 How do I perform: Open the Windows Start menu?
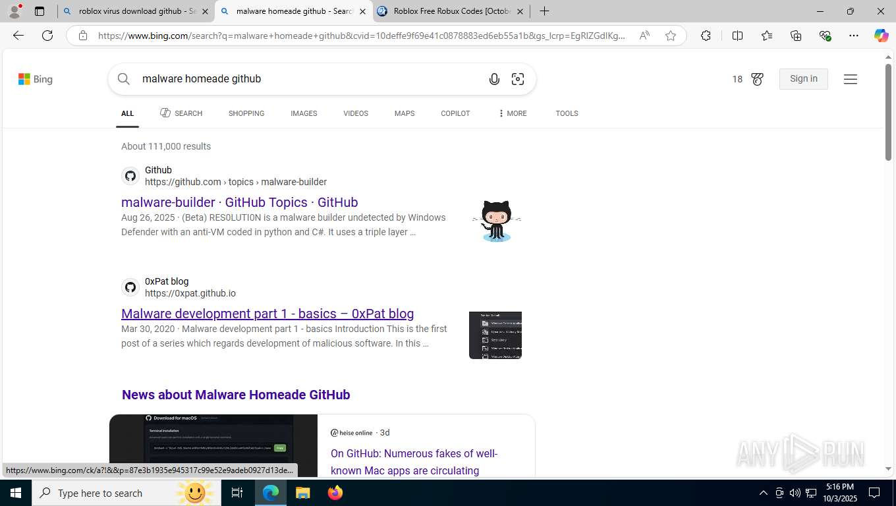(14, 493)
